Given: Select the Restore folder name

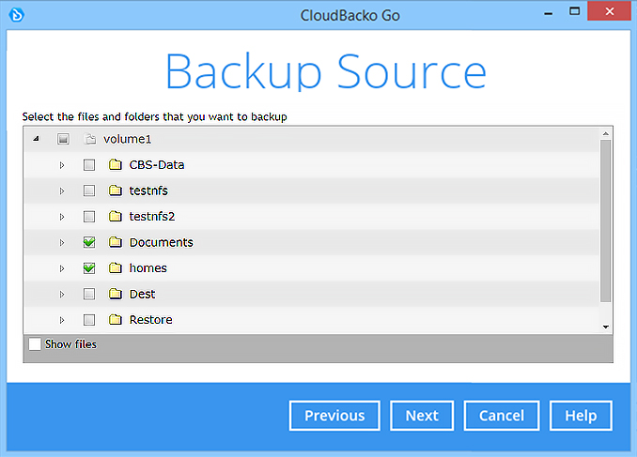Looking at the screenshot, I should (x=150, y=320).
